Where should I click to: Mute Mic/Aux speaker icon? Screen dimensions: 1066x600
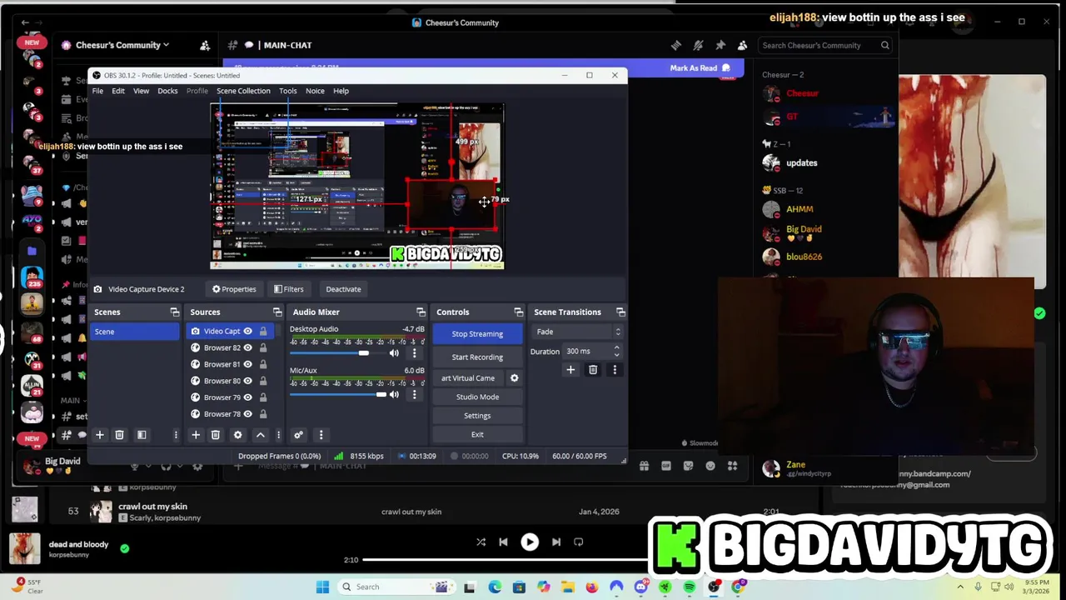coord(394,395)
